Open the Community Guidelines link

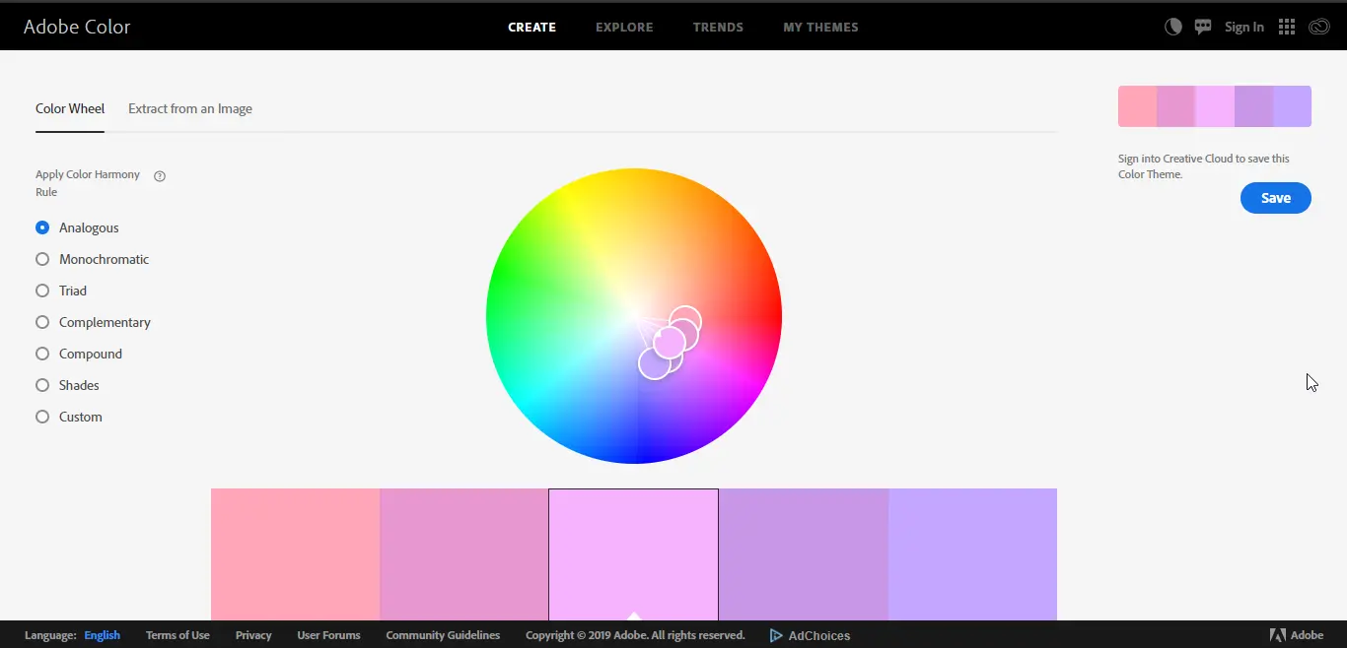coord(443,635)
